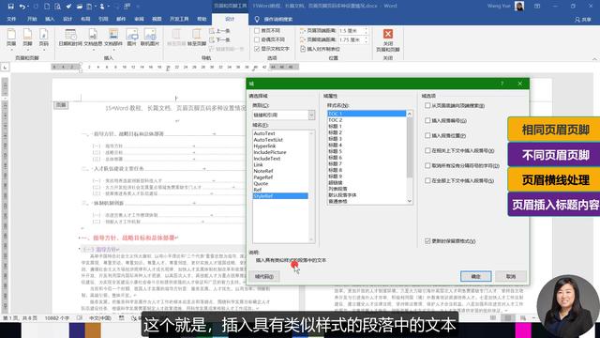Image resolution: width=600 pixels, height=338 pixels.
Task: Click the 确定 button
Action: (475, 276)
